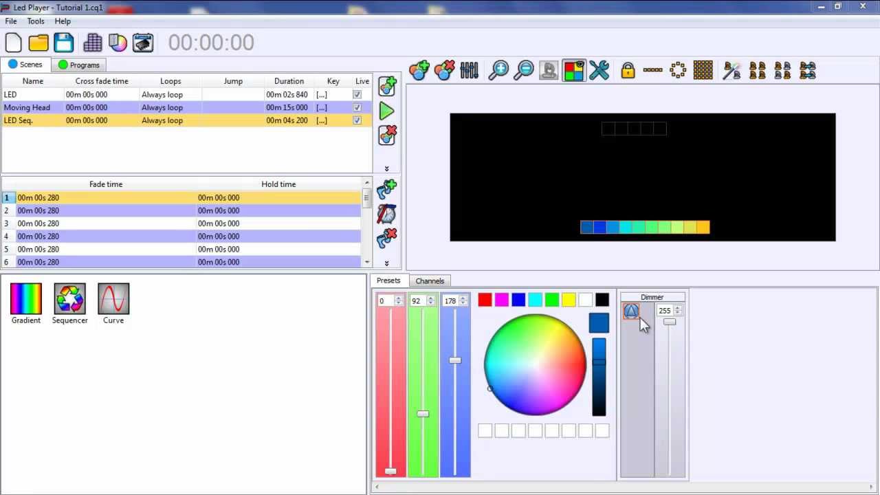Image resolution: width=880 pixels, height=495 pixels.
Task: Toggle Live checkbox for LED Seq. scene
Action: [357, 120]
